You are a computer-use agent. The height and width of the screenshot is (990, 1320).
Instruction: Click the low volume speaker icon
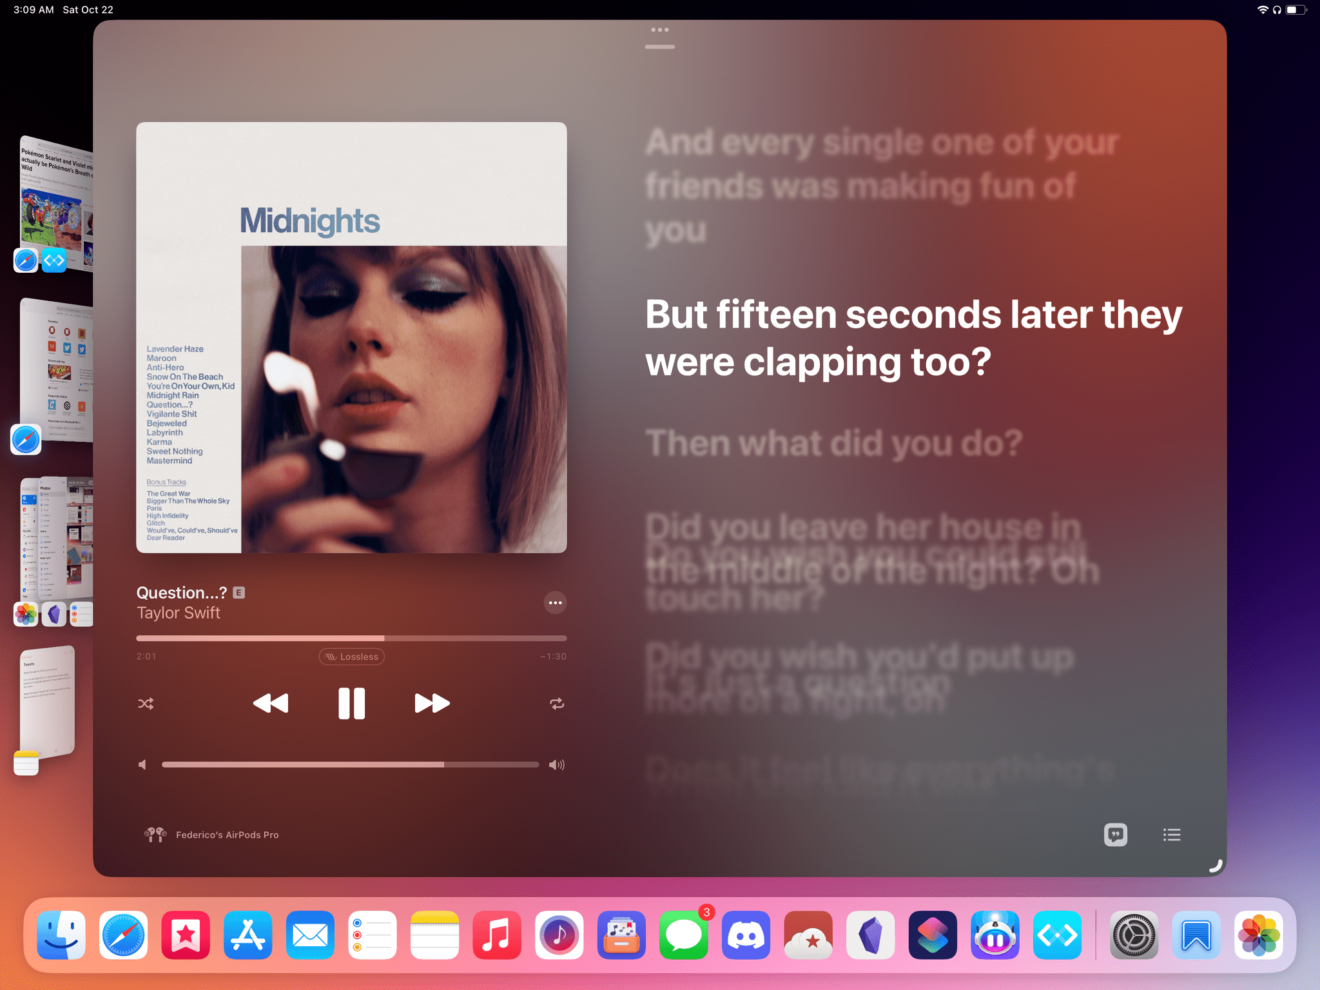point(142,764)
